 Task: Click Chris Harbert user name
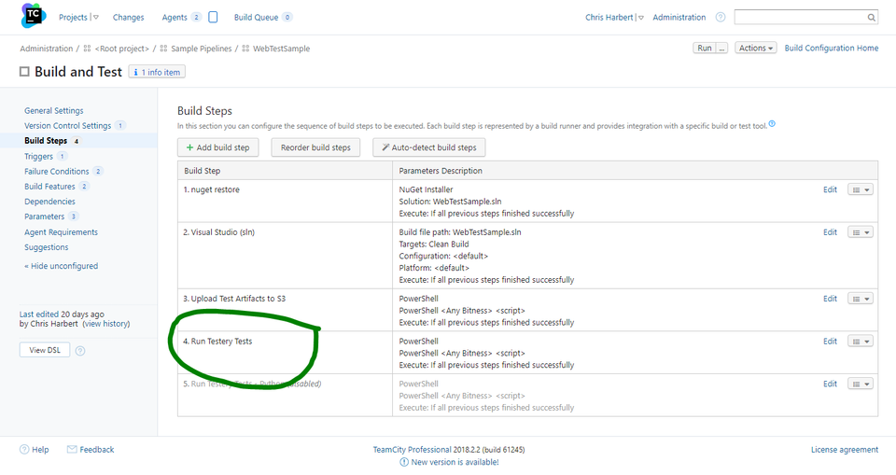click(x=609, y=17)
